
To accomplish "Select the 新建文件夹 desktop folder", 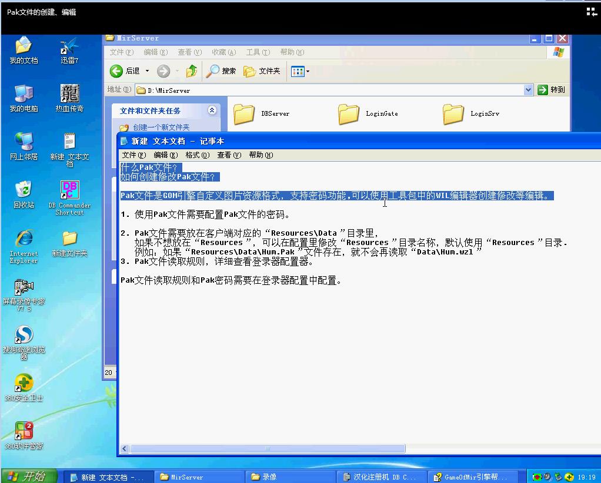I will tap(69, 244).
